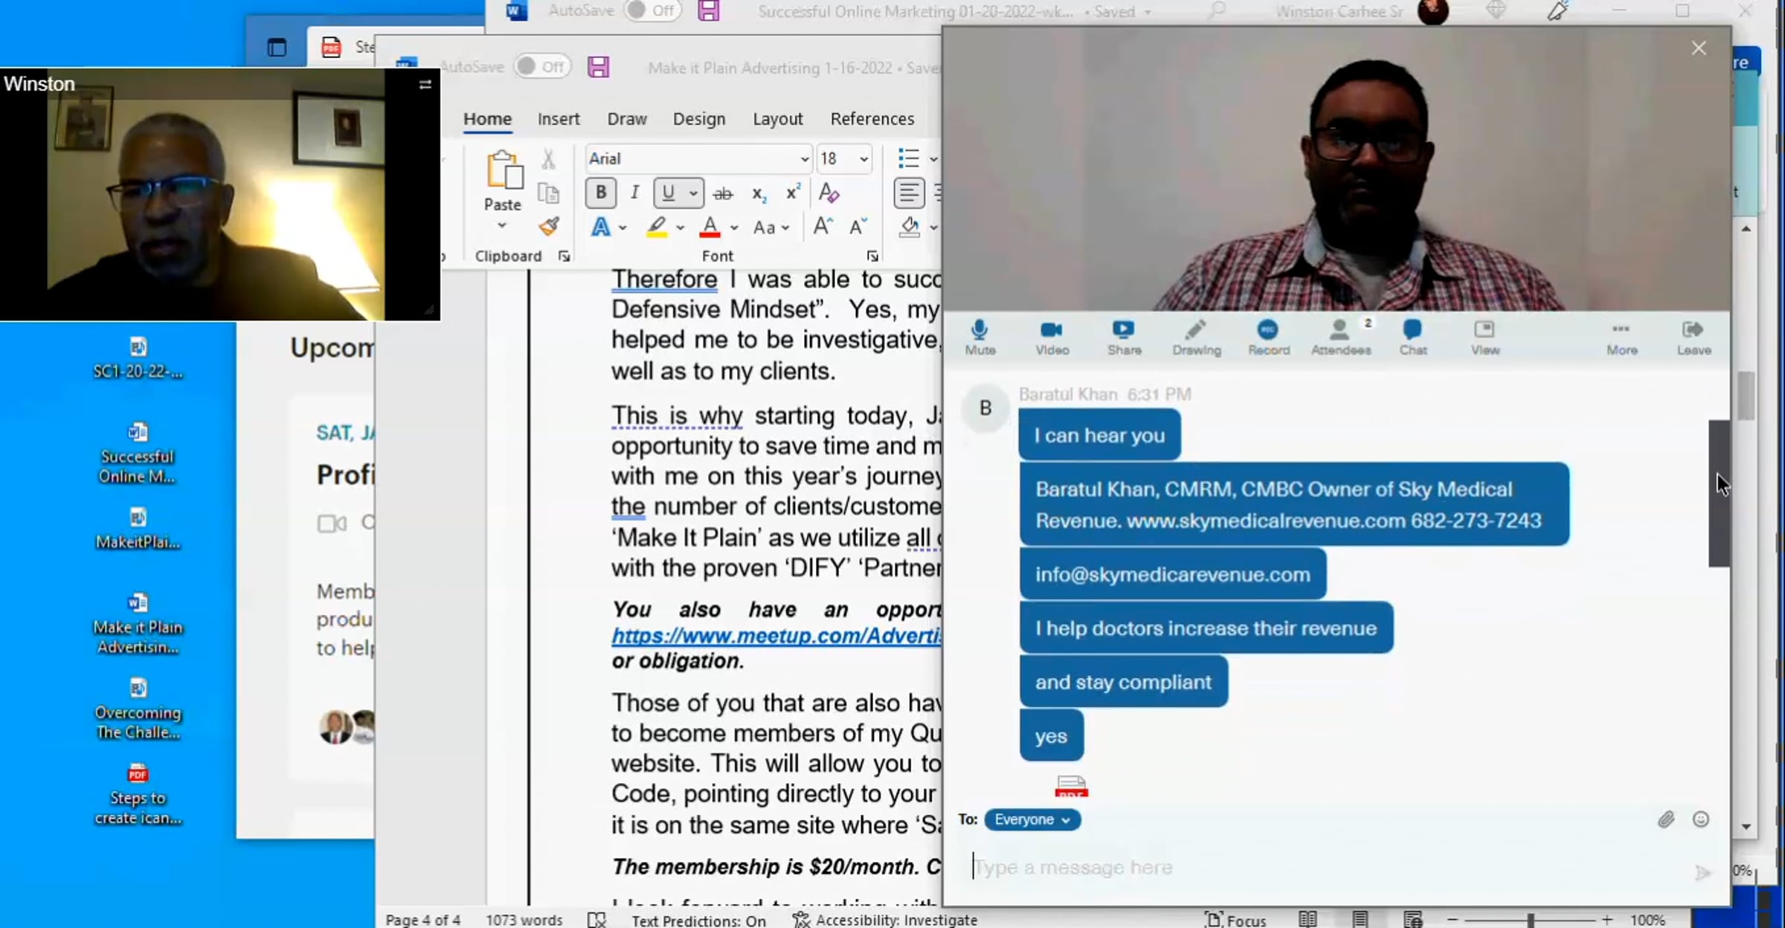Viewport: 1785px width, 928px height.
Task: Turn off the Video camera toggle
Action: coord(1052,337)
